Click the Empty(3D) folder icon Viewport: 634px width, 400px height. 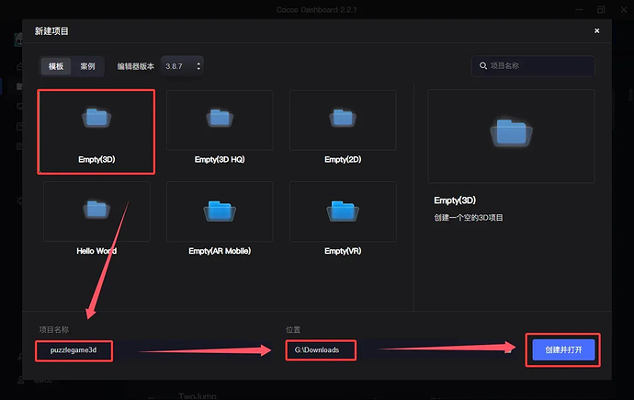pos(96,118)
